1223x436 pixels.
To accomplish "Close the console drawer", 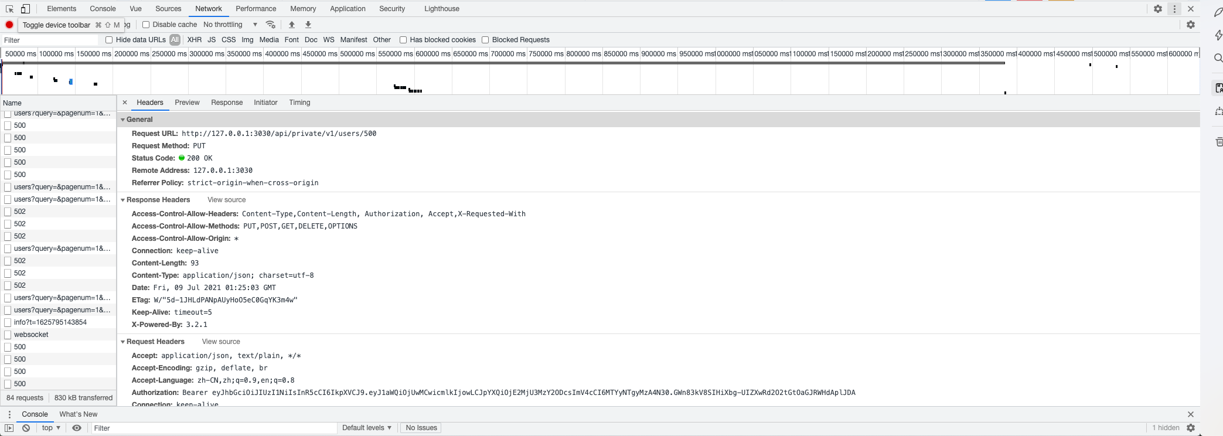I will click(1191, 414).
